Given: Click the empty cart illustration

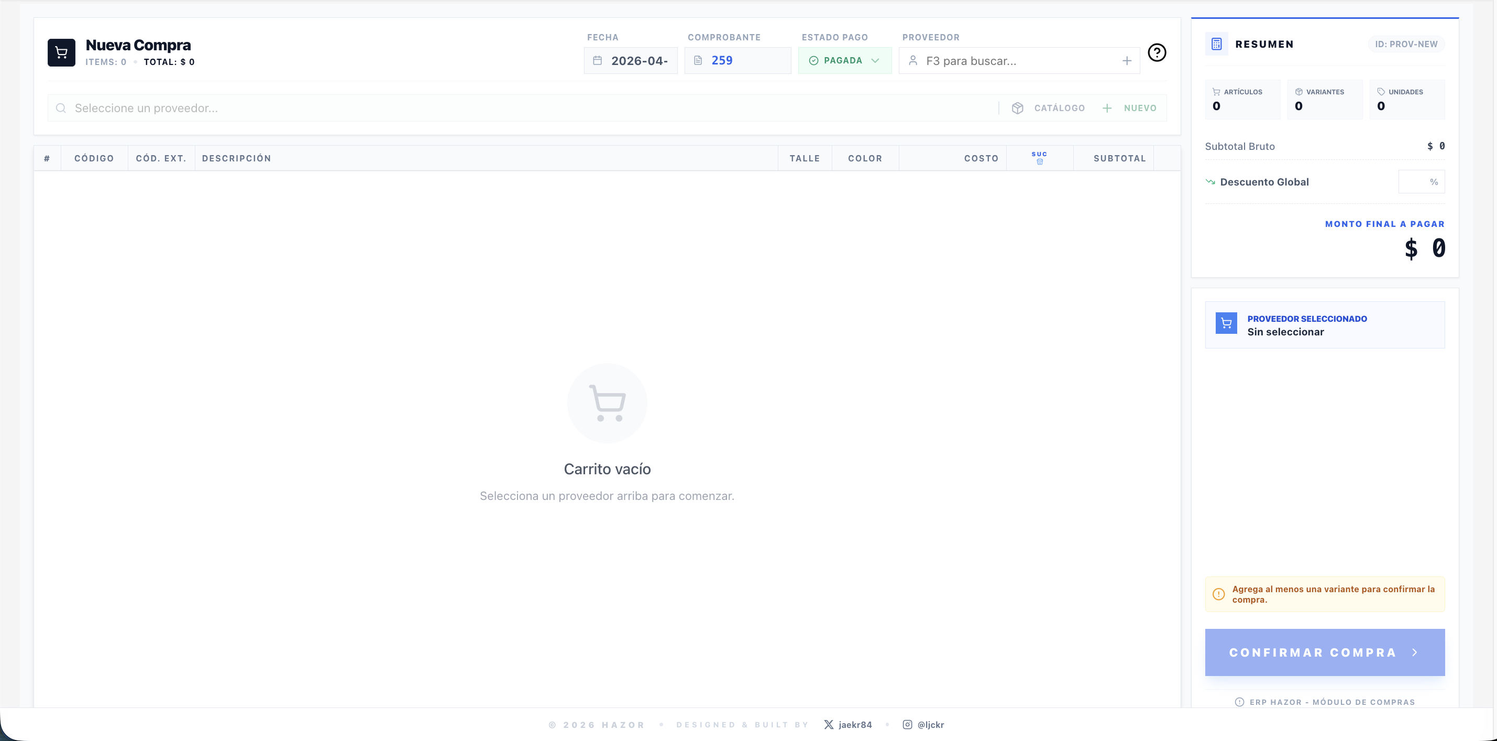Looking at the screenshot, I should tap(607, 403).
